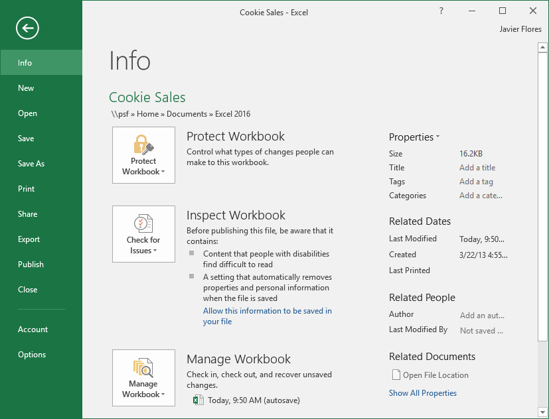Viewport: 549px width, 419px height.
Task: Open the Options sidebar entry
Action: [x=32, y=355]
